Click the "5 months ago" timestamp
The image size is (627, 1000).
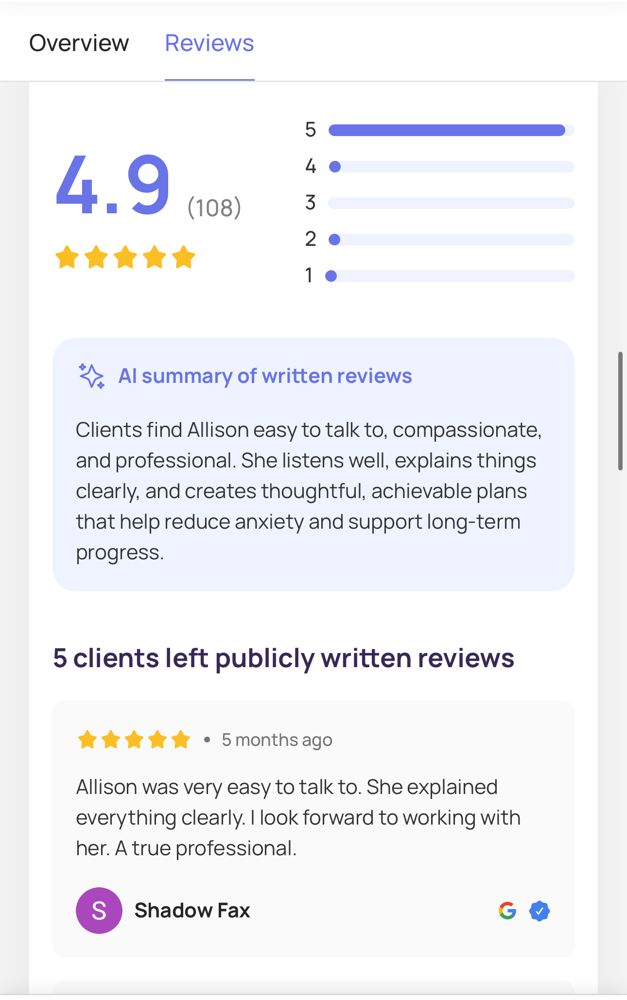[277, 740]
